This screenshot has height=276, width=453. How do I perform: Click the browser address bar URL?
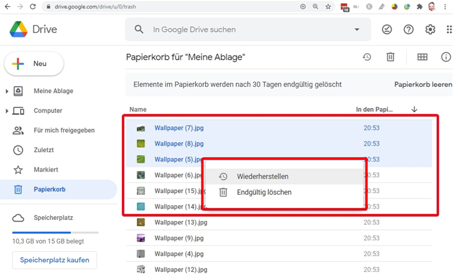tap(95, 6)
